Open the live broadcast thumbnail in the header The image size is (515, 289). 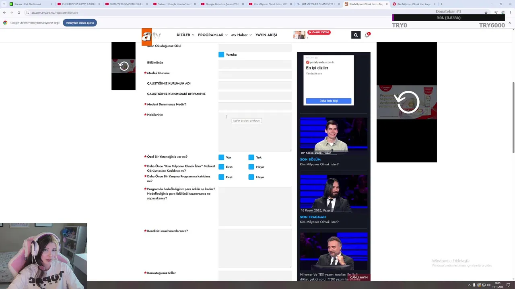[x=299, y=35]
